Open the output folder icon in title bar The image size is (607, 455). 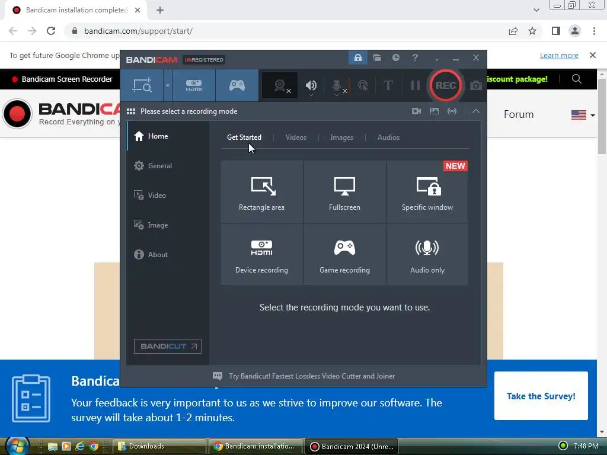[377, 57]
